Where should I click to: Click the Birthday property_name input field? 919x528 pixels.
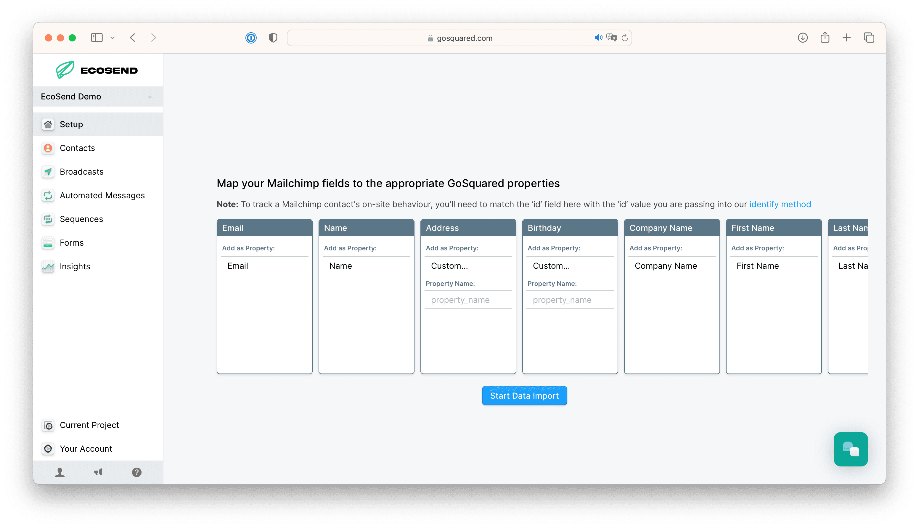[570, 300]
